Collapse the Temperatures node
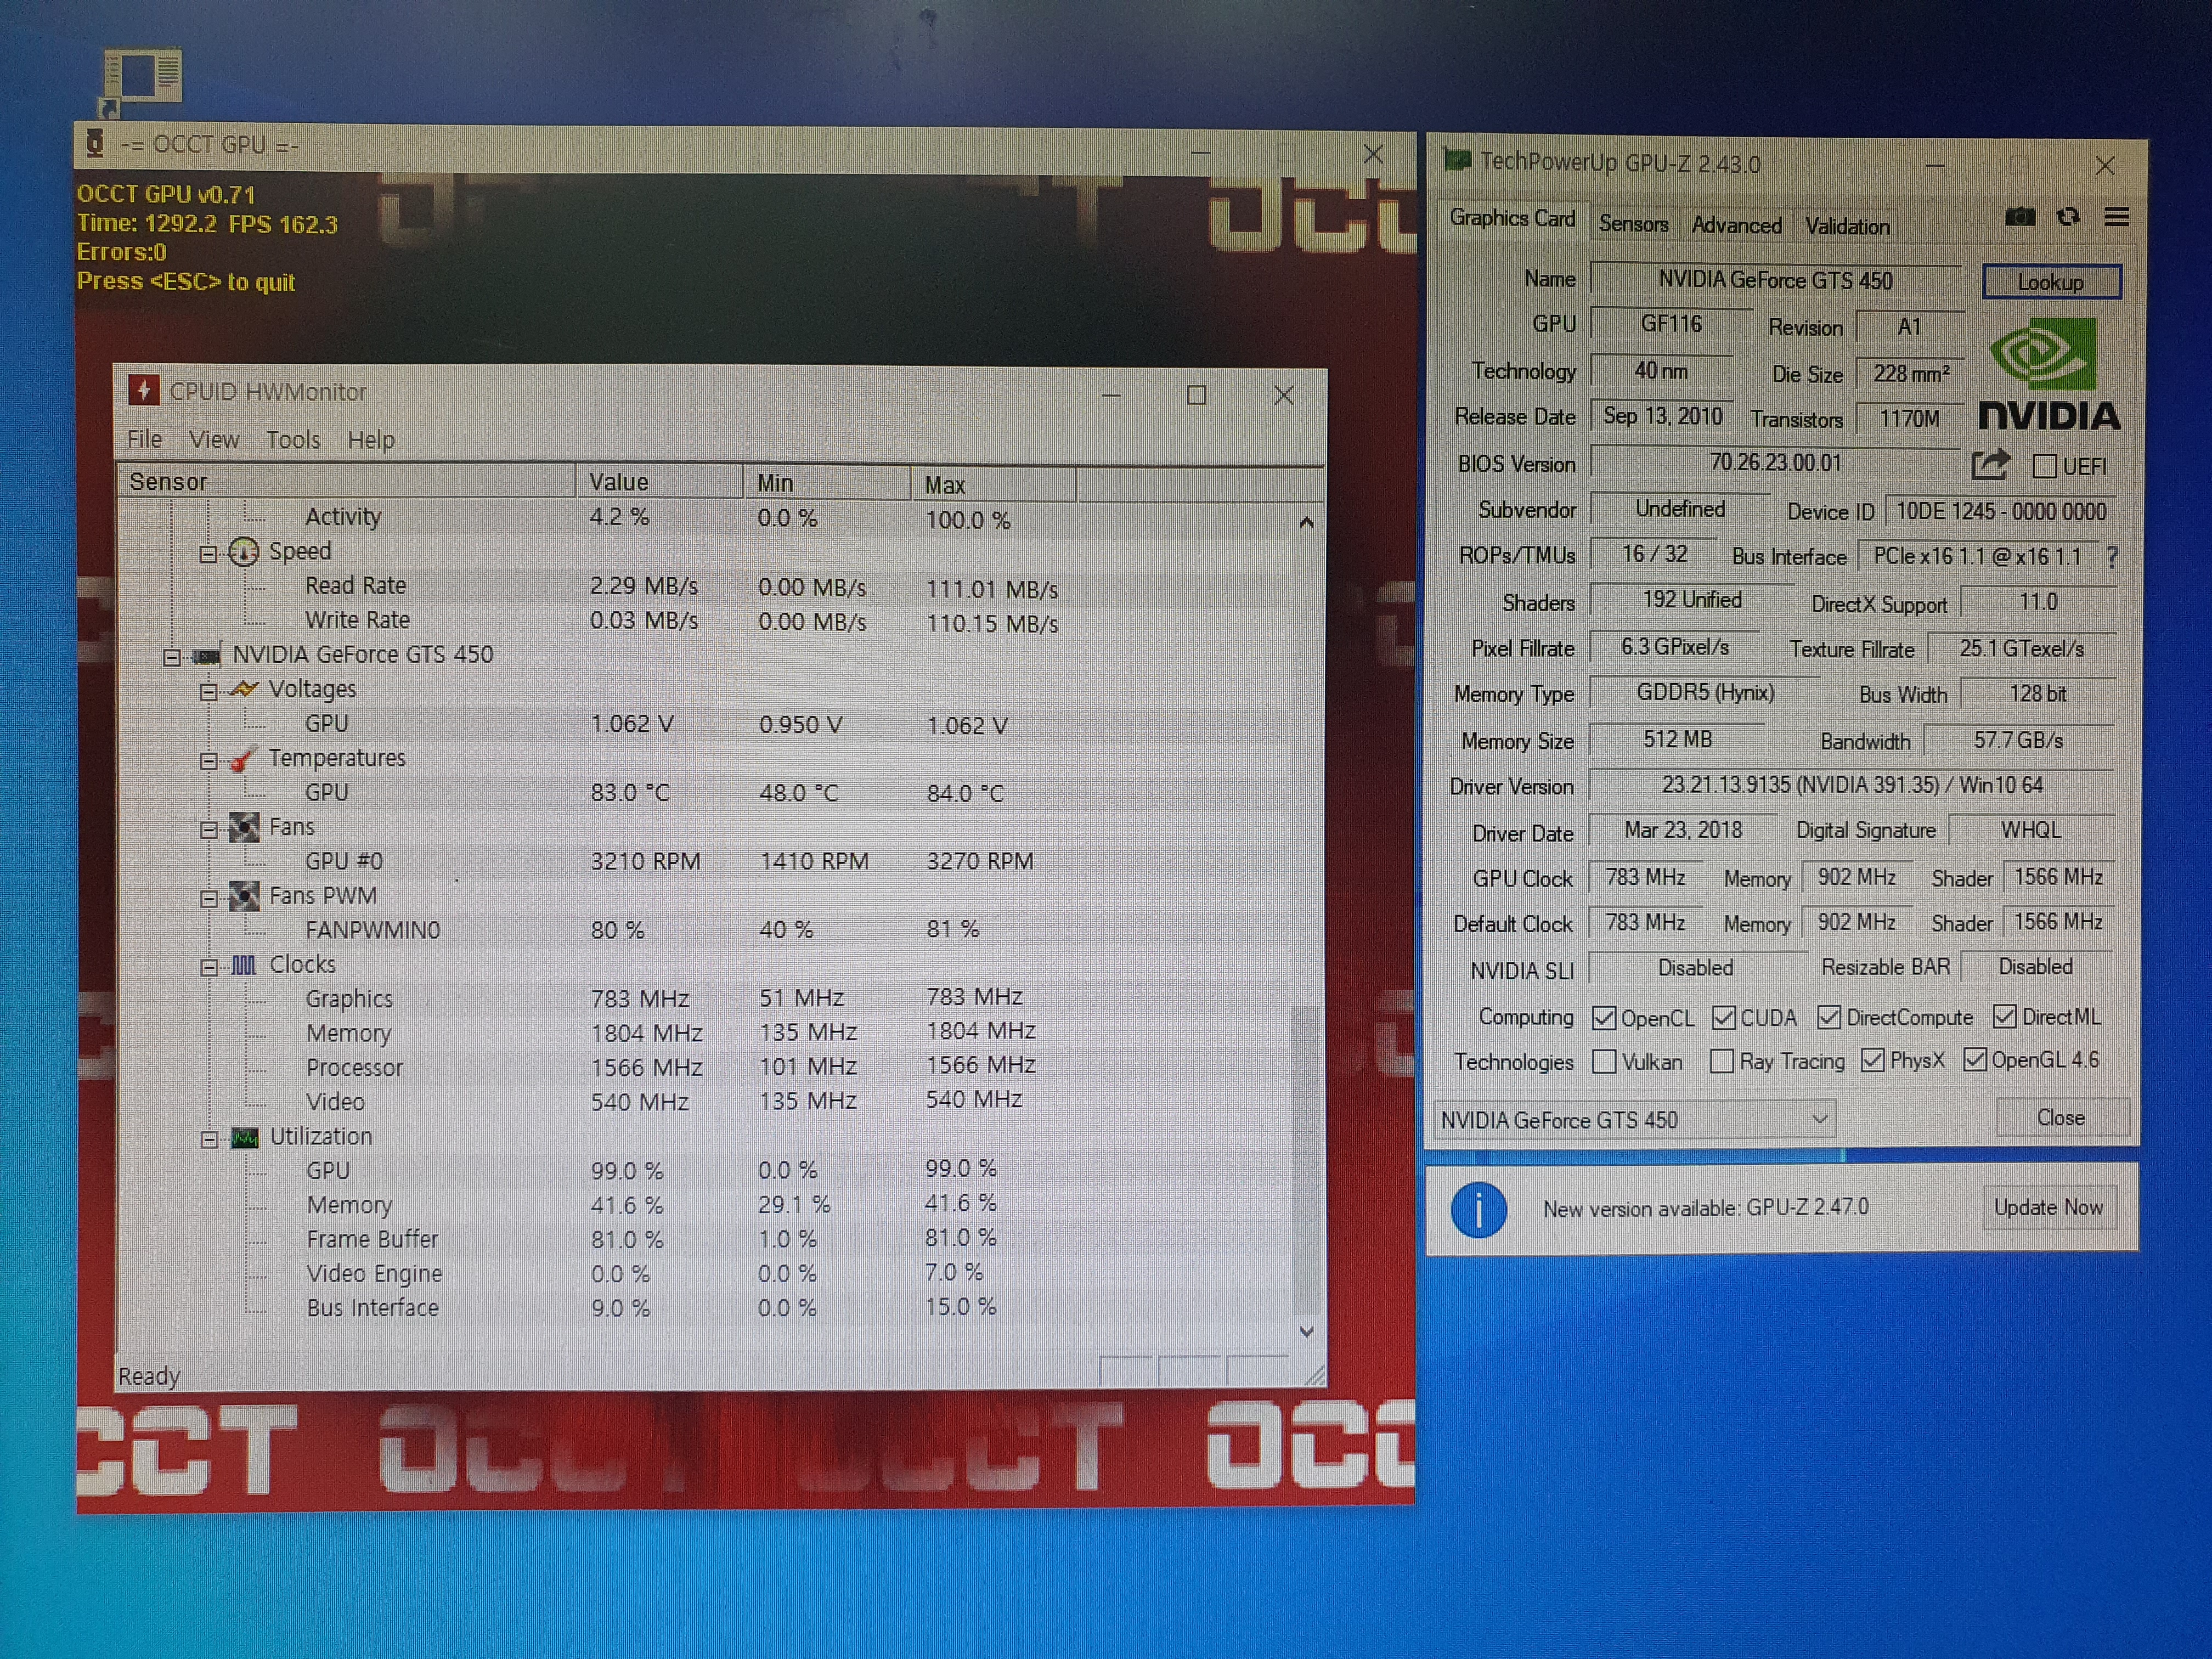Image resolution: width=2212 pixels, height=1659 pixels. tap(208, 761)
